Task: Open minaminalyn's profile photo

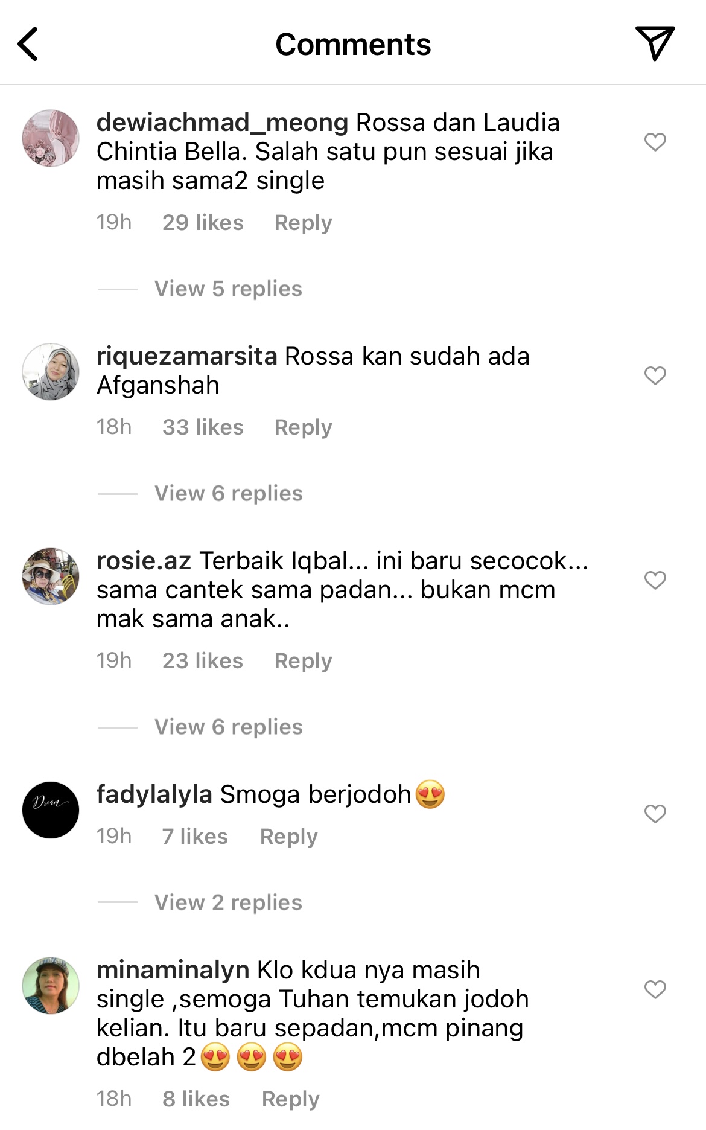Action: coord(51,986)
